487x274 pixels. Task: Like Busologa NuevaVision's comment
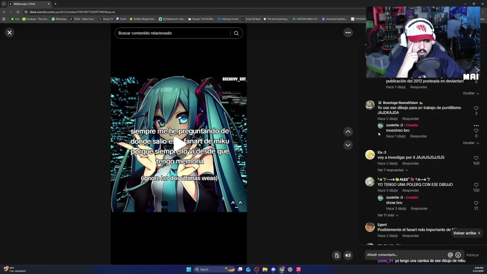click(476, 108)
